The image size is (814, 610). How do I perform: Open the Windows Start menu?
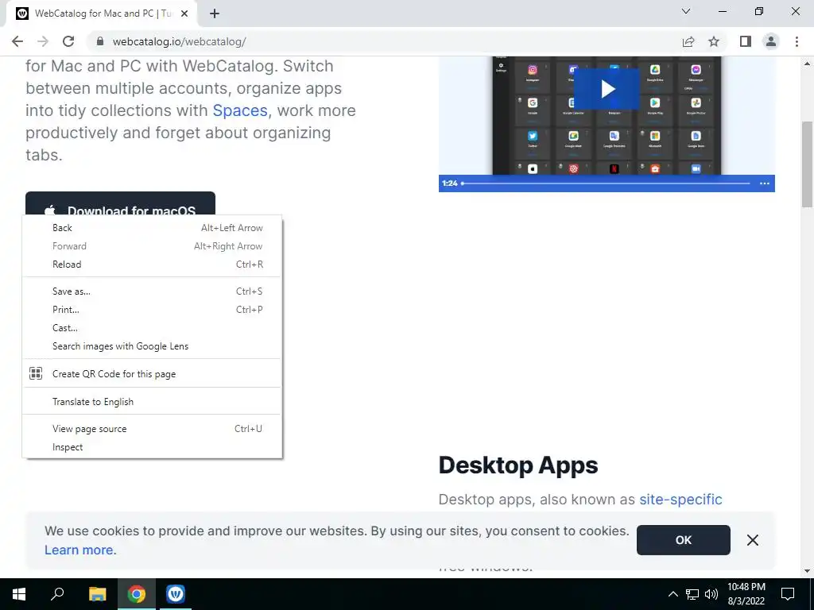point(19,594)
